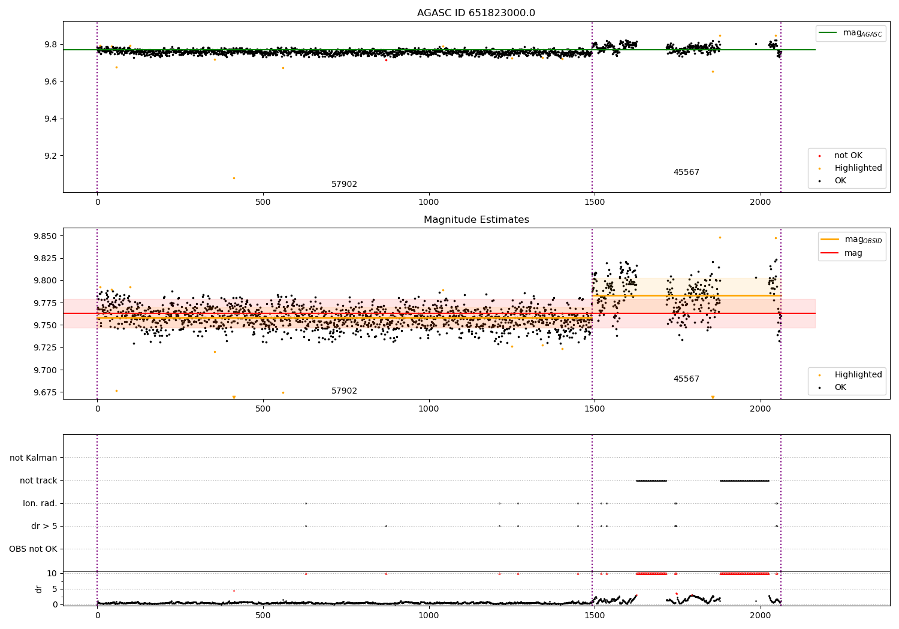The height and width of the screenshot is (629, 899).
Task: Click the orange mag OBSID line after 1500
Action: point(687,295)
